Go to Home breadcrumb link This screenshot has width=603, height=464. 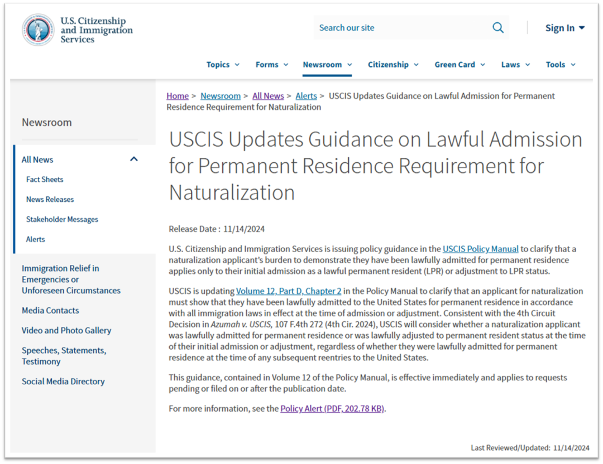(x=178, y=96)
